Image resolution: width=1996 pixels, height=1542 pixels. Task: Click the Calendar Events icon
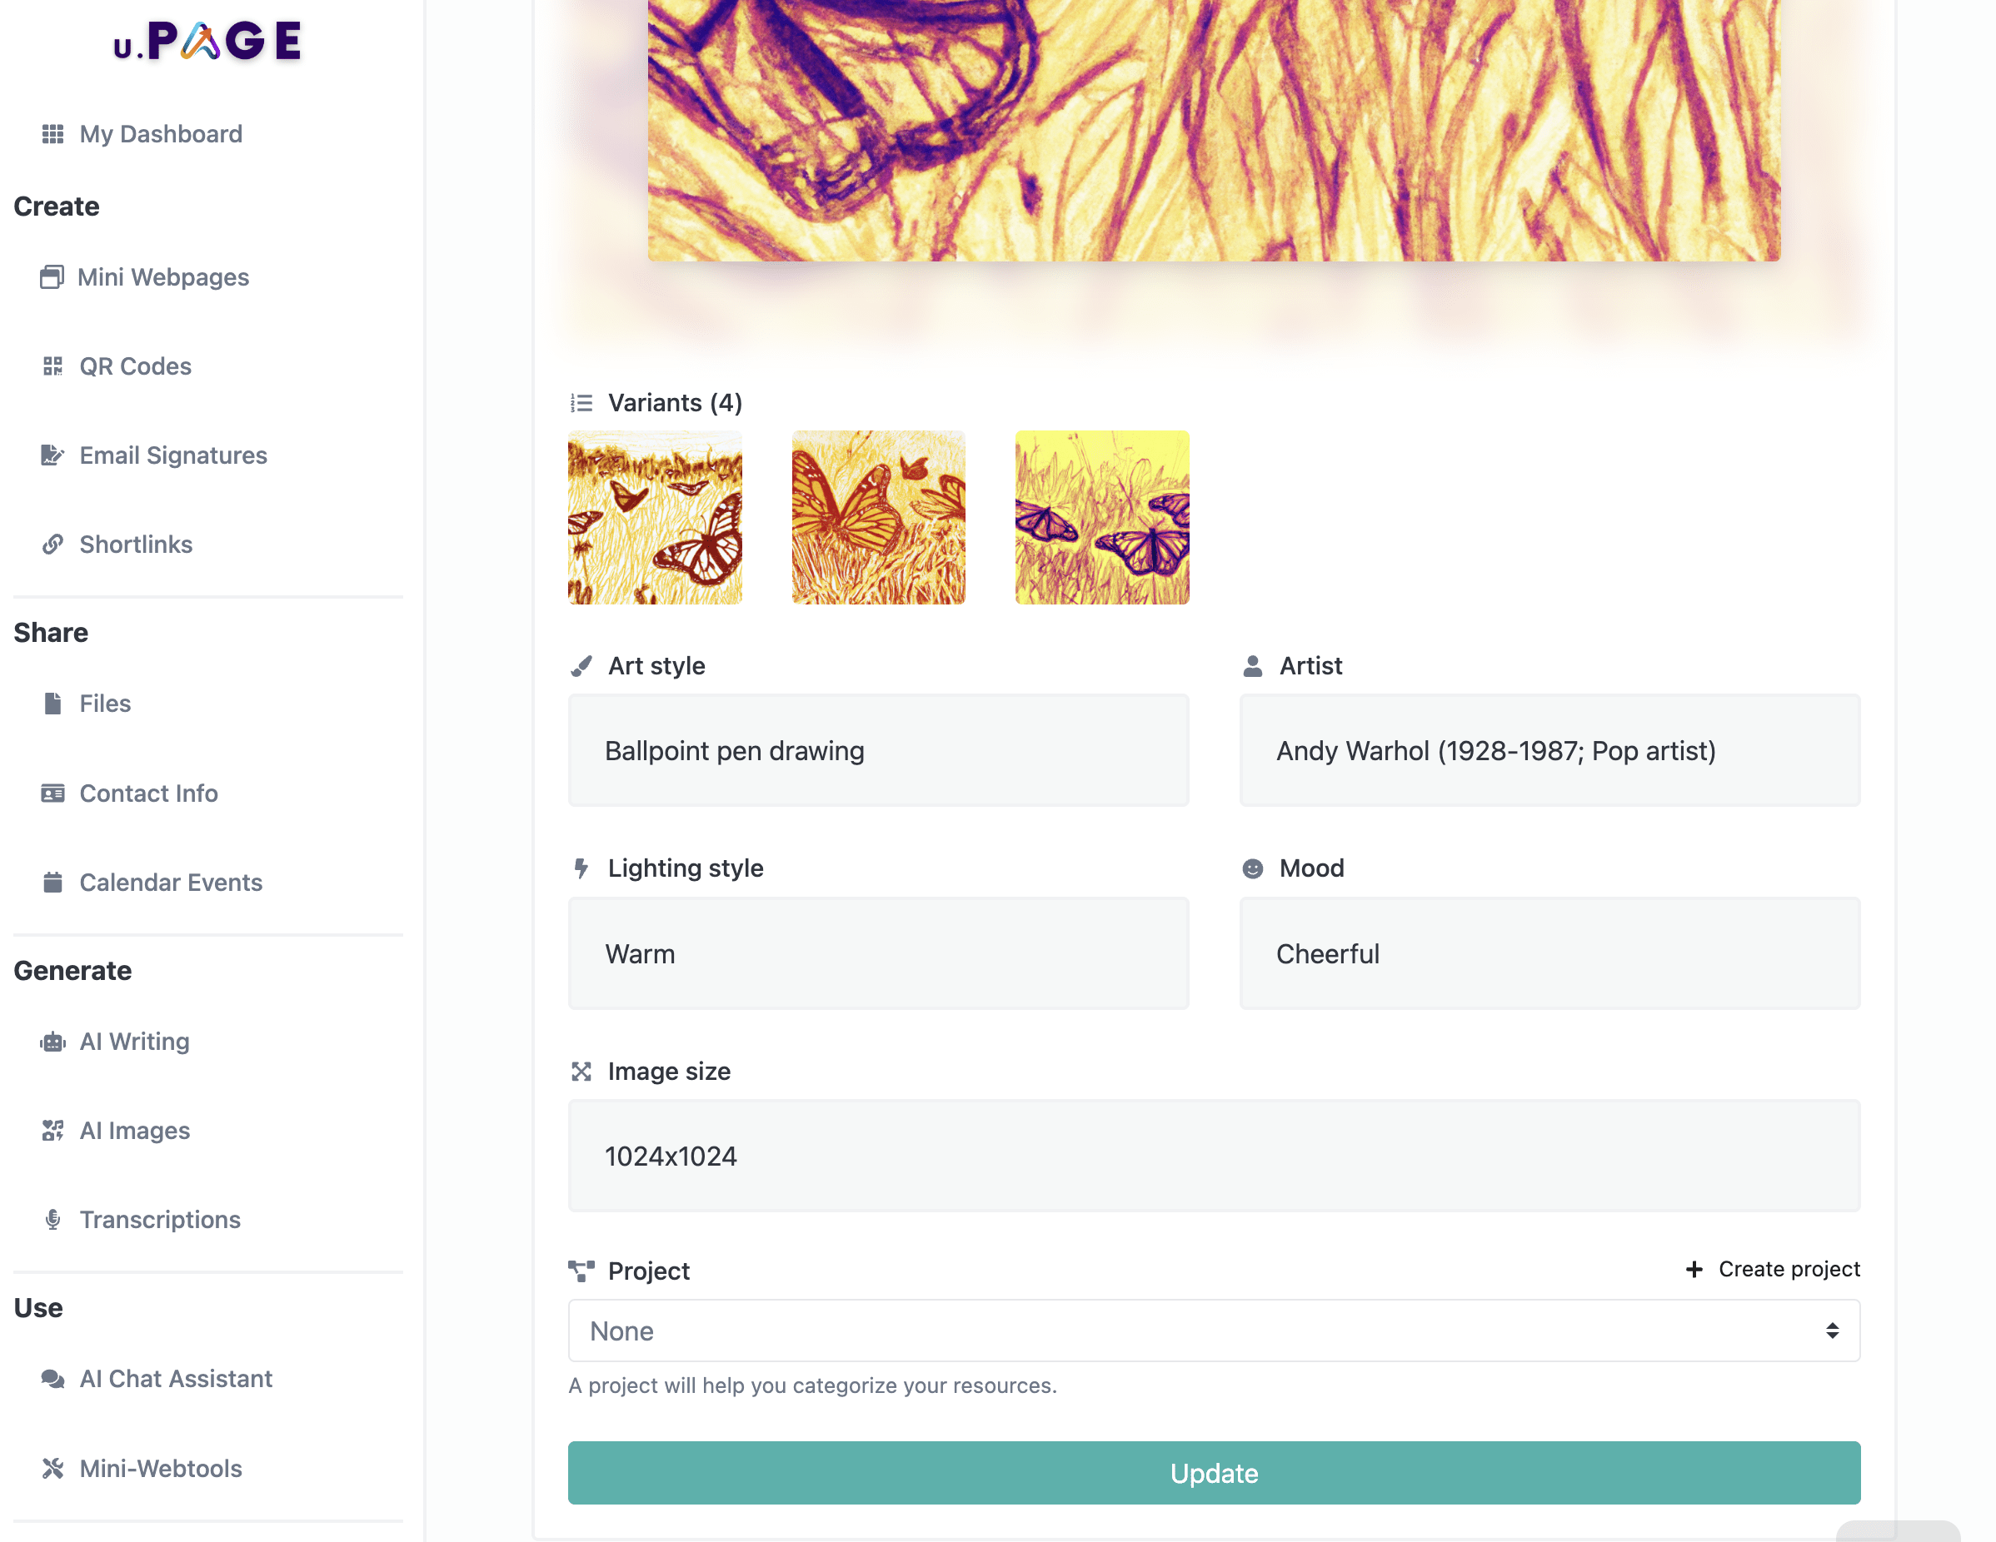(x=52, y=883)
